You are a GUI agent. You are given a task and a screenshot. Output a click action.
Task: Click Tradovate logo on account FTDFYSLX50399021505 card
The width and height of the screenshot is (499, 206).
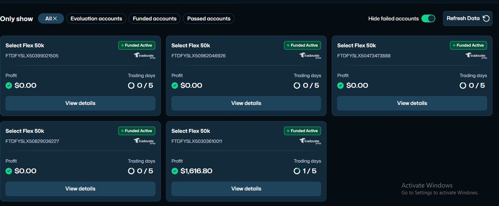(144, 56)
